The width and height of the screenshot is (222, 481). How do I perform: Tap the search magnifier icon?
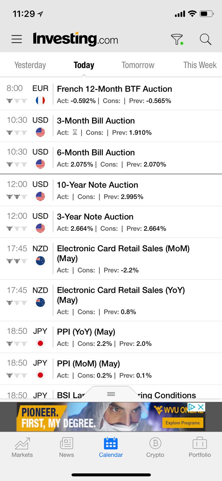tap(205, 39)
